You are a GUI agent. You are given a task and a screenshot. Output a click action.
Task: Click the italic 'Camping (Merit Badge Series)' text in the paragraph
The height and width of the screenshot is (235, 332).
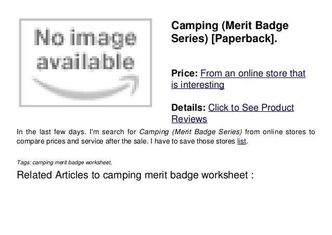(190, 132)
